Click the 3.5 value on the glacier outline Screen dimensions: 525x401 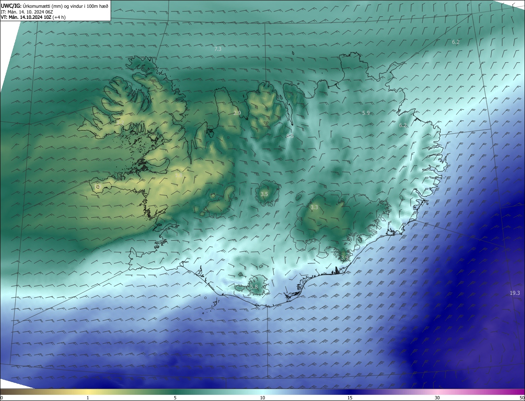pyautogui.click(x=264, y=194)
